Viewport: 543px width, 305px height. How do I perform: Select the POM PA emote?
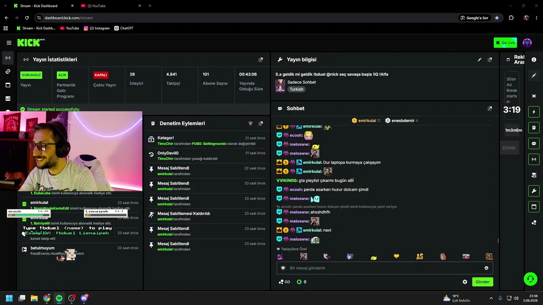466,257
